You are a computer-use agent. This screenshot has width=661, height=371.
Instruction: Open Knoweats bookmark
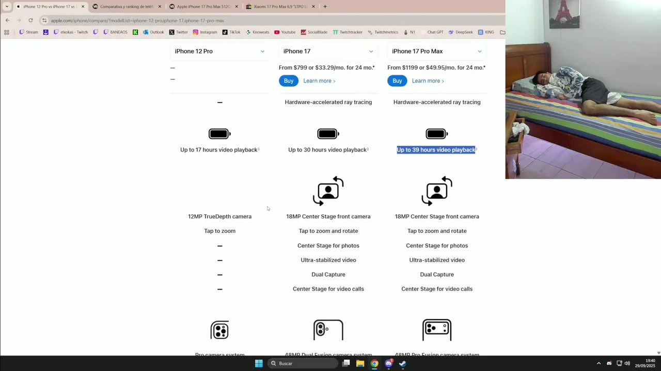[257, 32]
